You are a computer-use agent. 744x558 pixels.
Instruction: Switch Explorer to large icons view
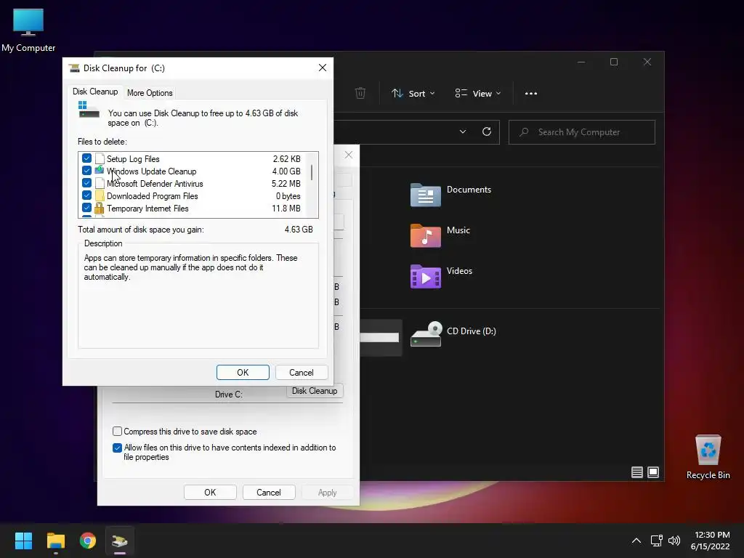click(x=653, y=472)
